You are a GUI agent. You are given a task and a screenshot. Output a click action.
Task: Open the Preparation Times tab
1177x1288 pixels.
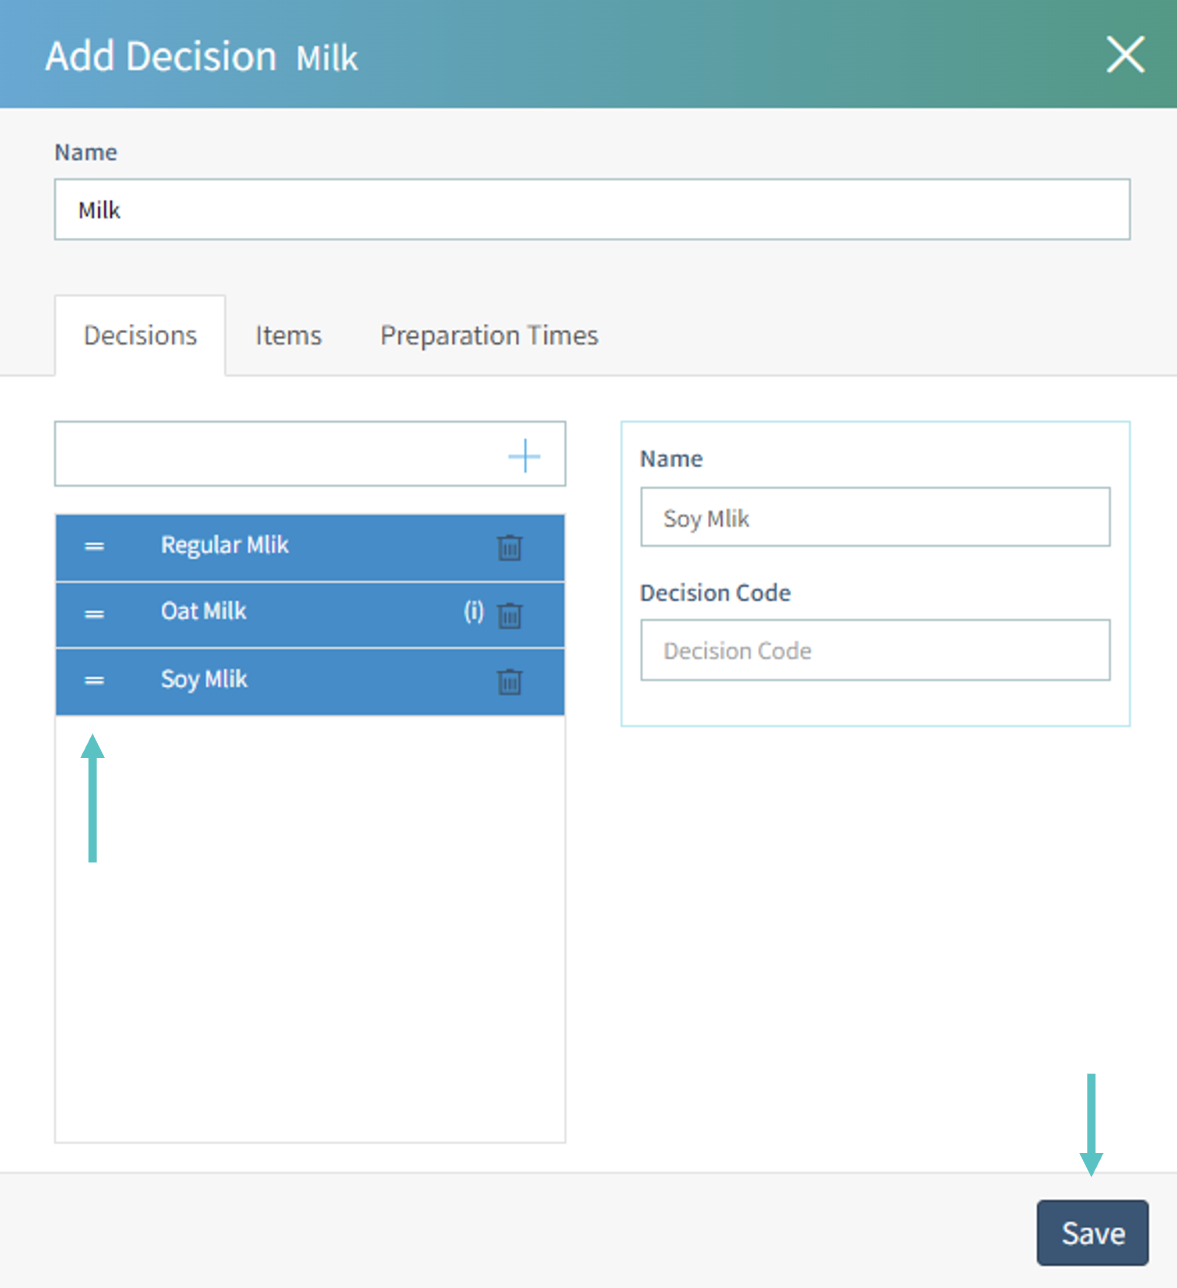point(489,336)
